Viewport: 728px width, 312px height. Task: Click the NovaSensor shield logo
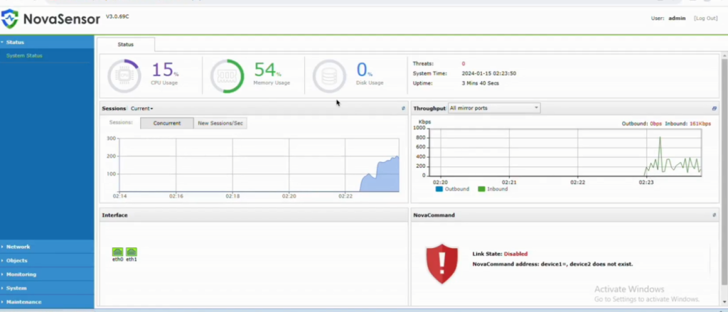pos(10,18)
